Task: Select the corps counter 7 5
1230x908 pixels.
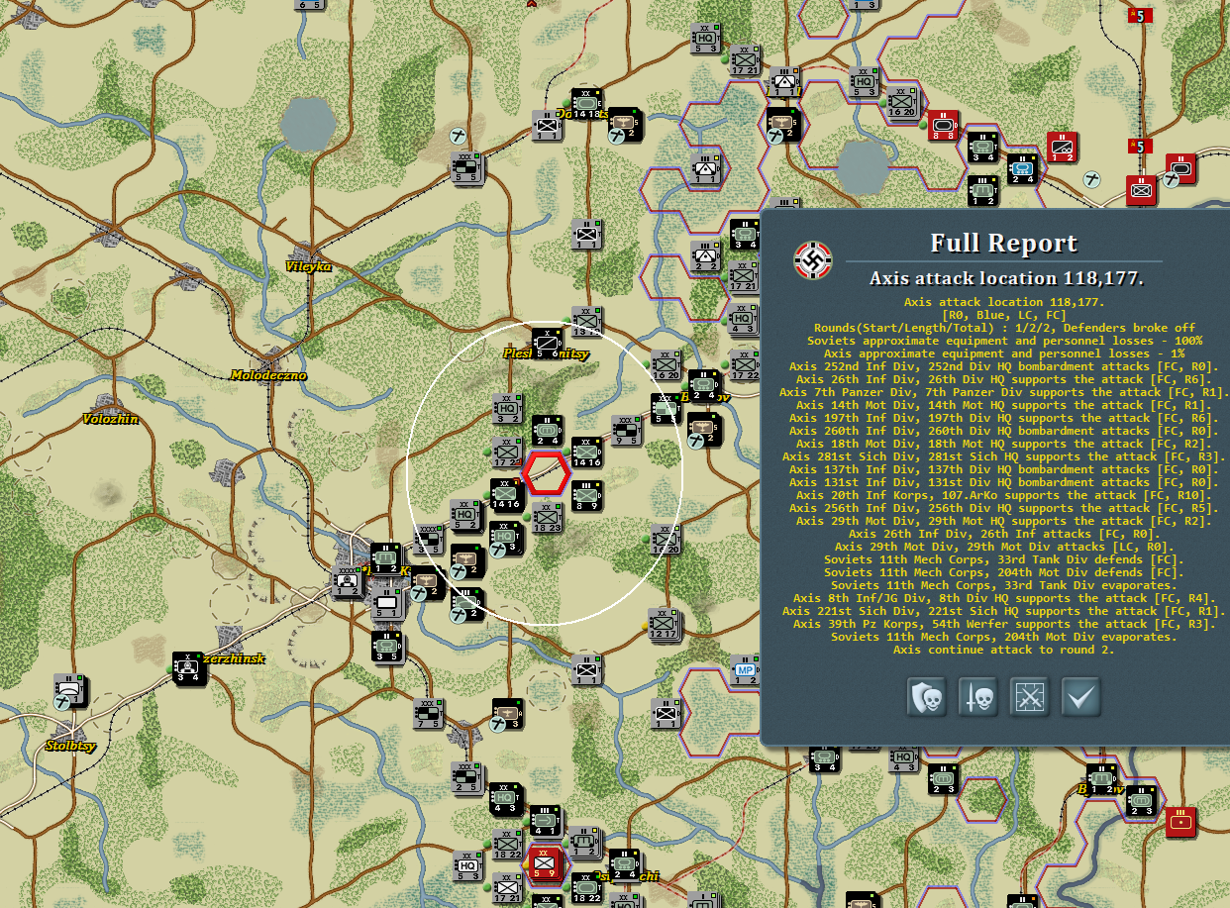Action: [429, 713]
